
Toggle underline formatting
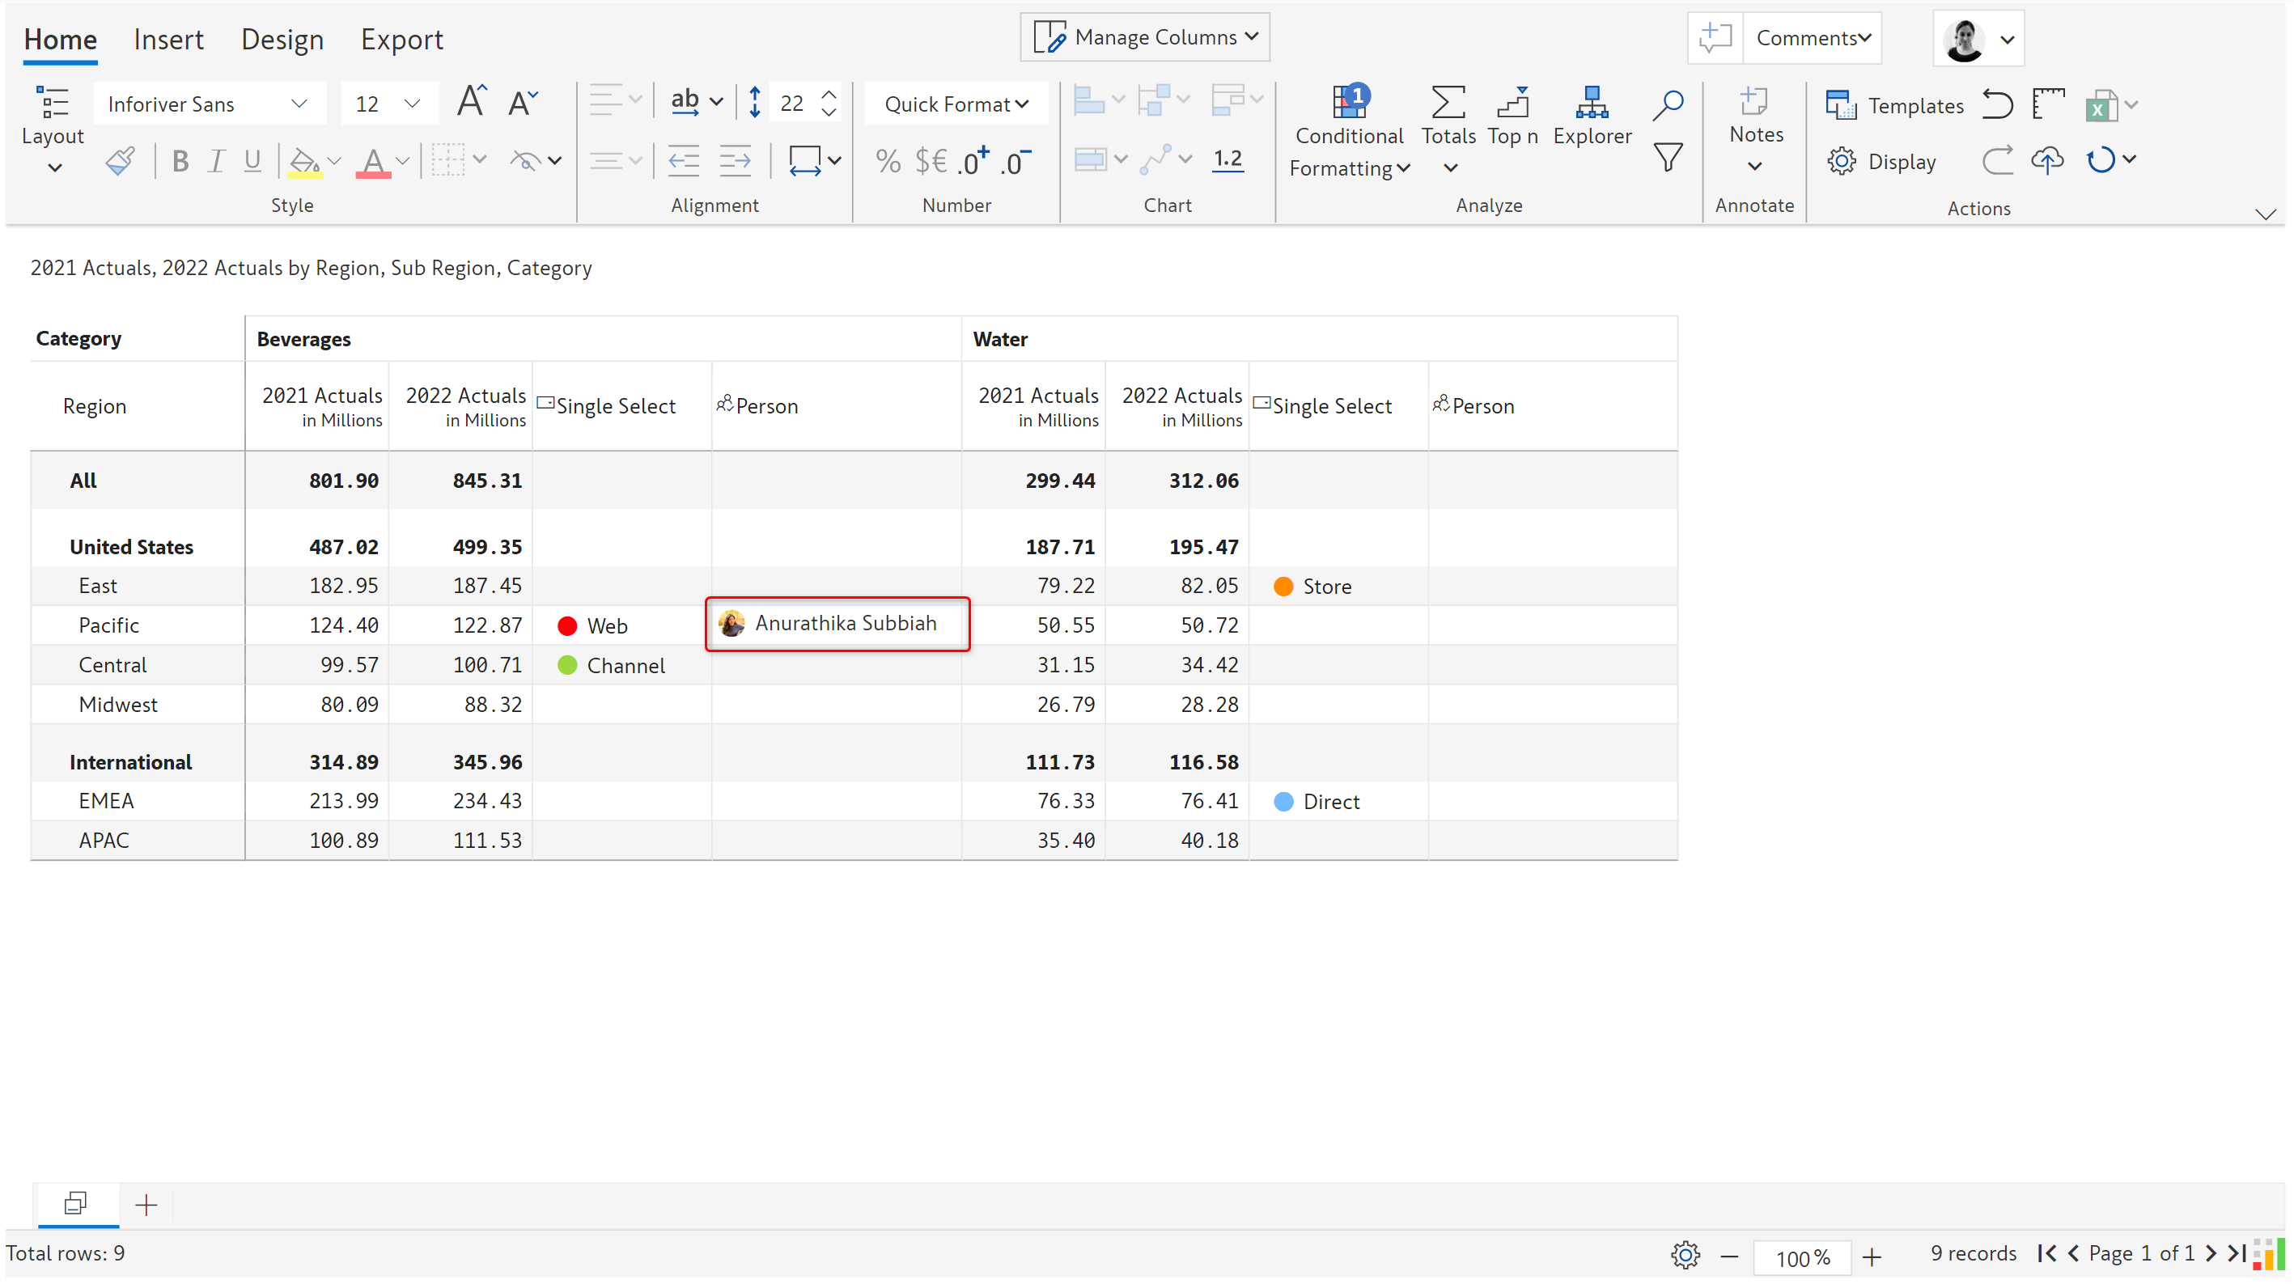coord(253,161)
